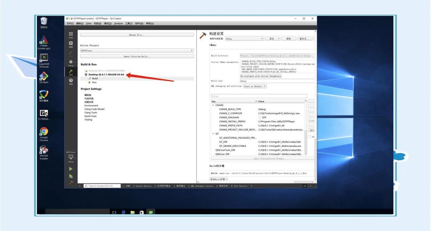Viewport: 431px width, 231px height.
Task: Select Desktop Qt 6.1.1 MinGW 64-bit kit
Action: pos(106,74)
